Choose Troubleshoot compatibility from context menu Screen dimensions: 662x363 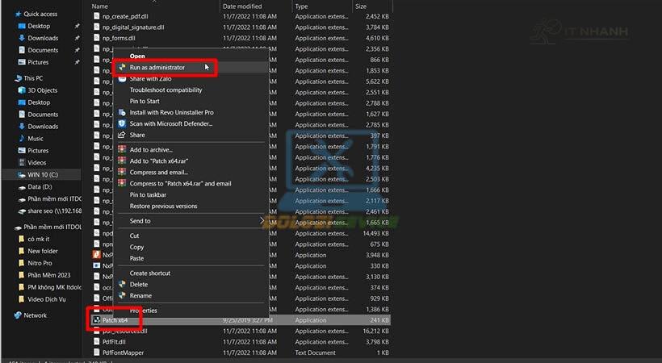[x=165, y=90]
